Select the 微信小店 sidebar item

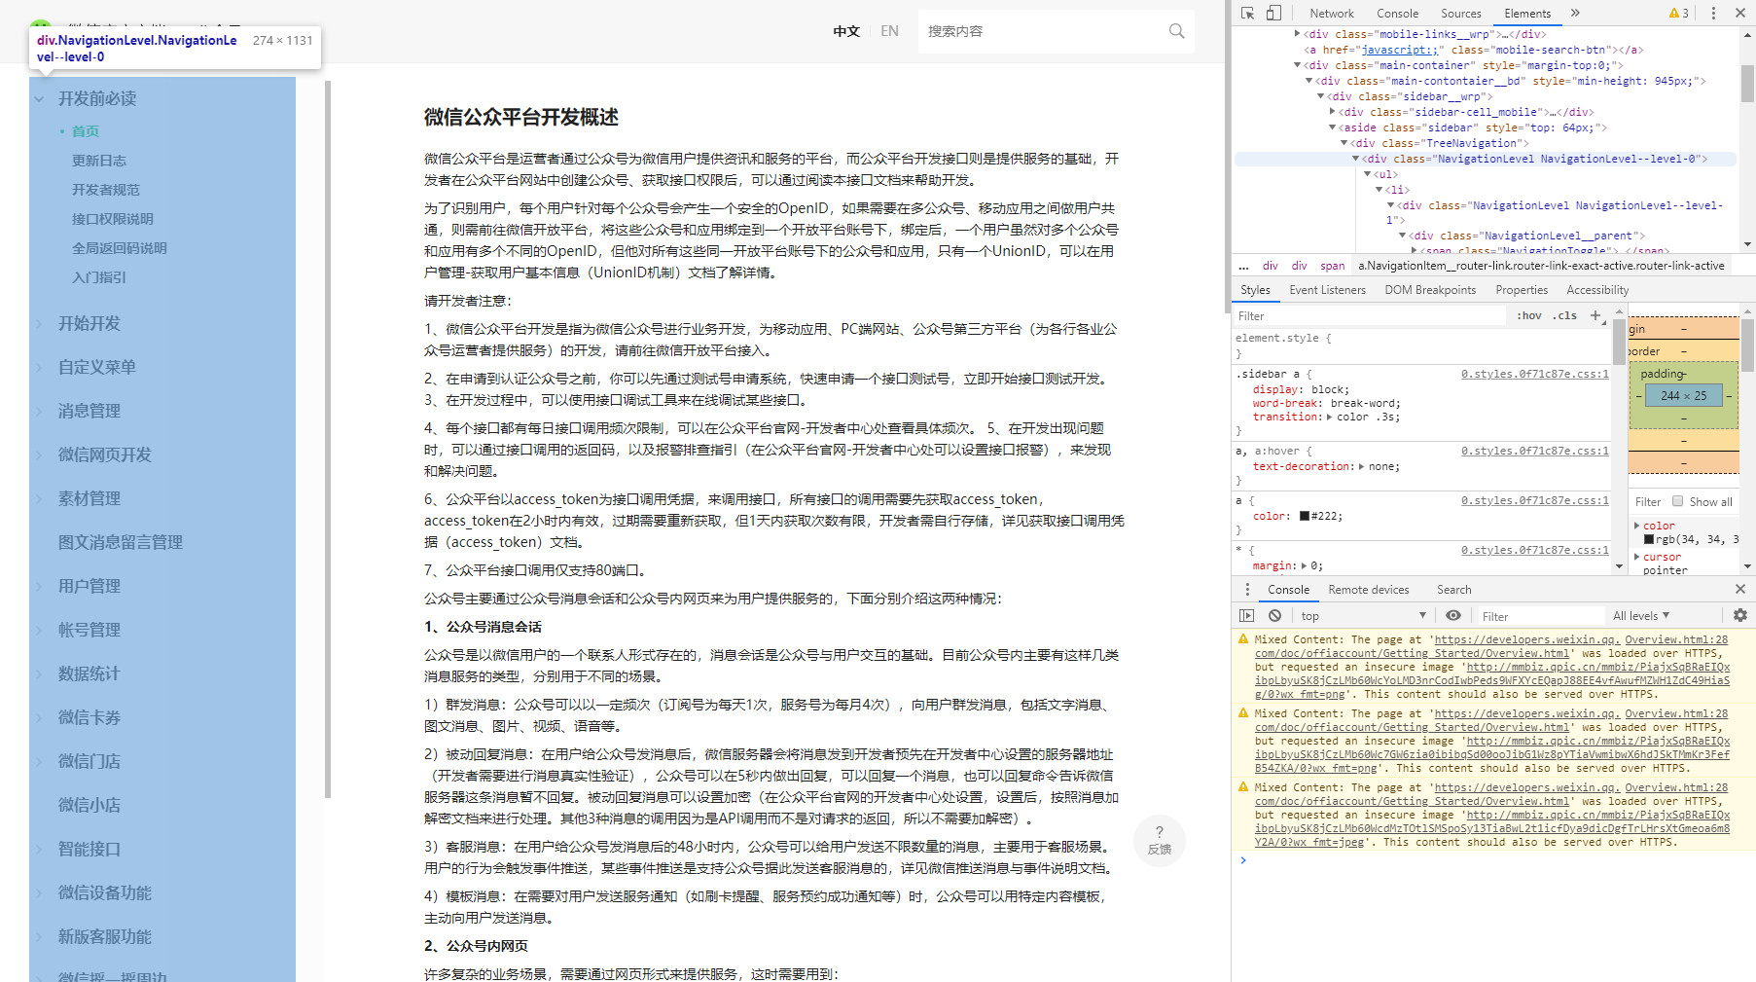click(x=90, y=805)
